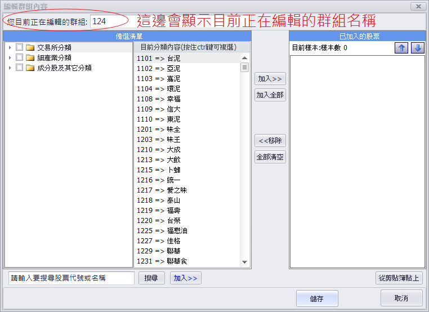Check the 交易所分類 checkbox
The height and width of the screenshot is (312, 429).
(19, 47)
